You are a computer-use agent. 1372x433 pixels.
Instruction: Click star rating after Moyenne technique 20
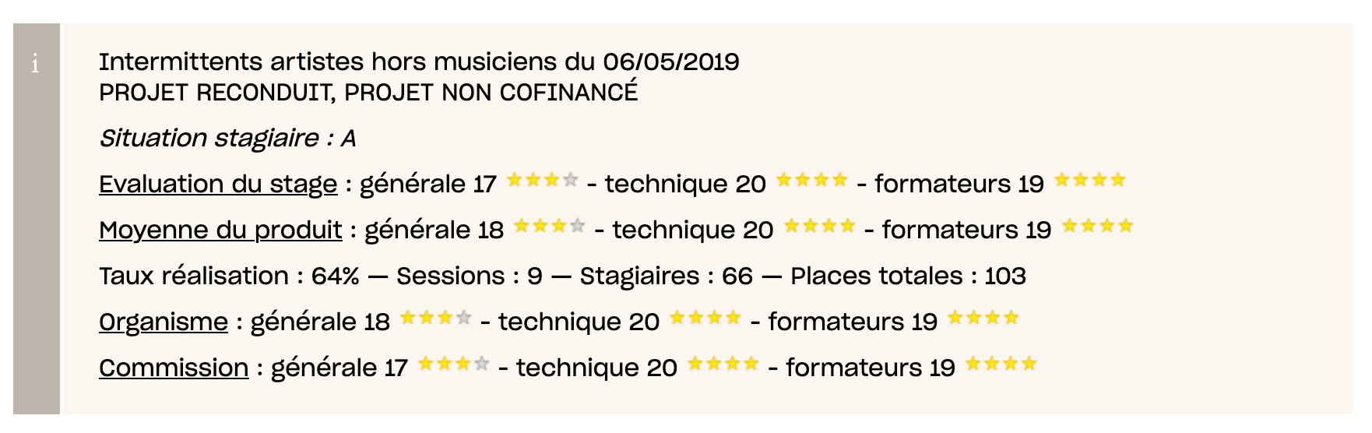coord(820,227)
